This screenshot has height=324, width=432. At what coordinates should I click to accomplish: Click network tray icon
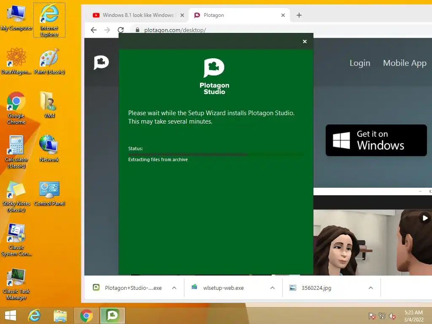382,316
